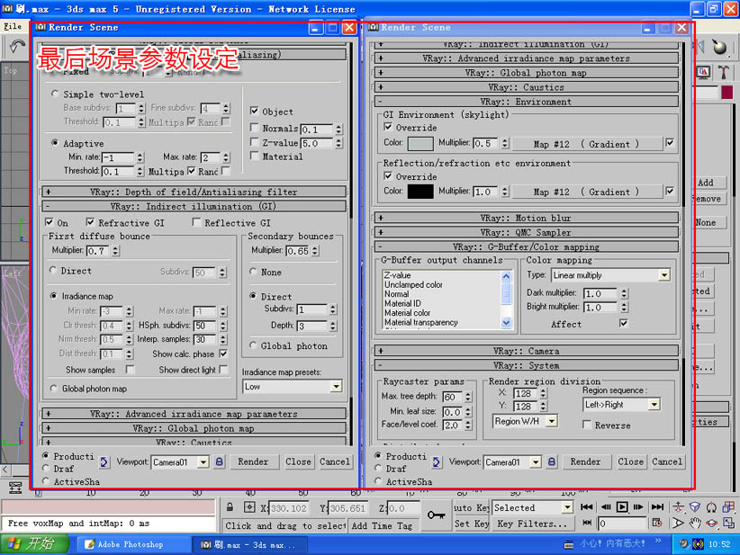Enable the Z-value checkbox
The height and width of the screenshot is (555, 740).
tap(255, 141)
